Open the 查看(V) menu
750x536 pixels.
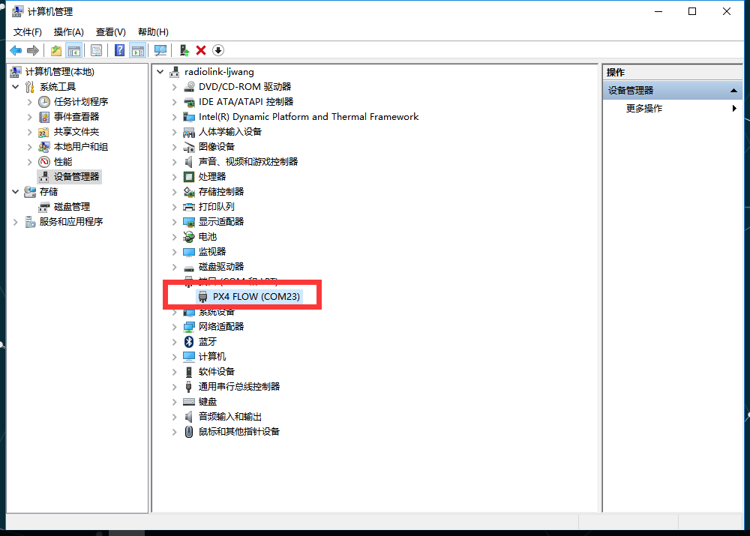110,31
